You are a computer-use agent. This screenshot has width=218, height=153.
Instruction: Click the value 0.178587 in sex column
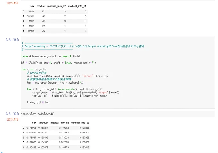click(31, 138)
